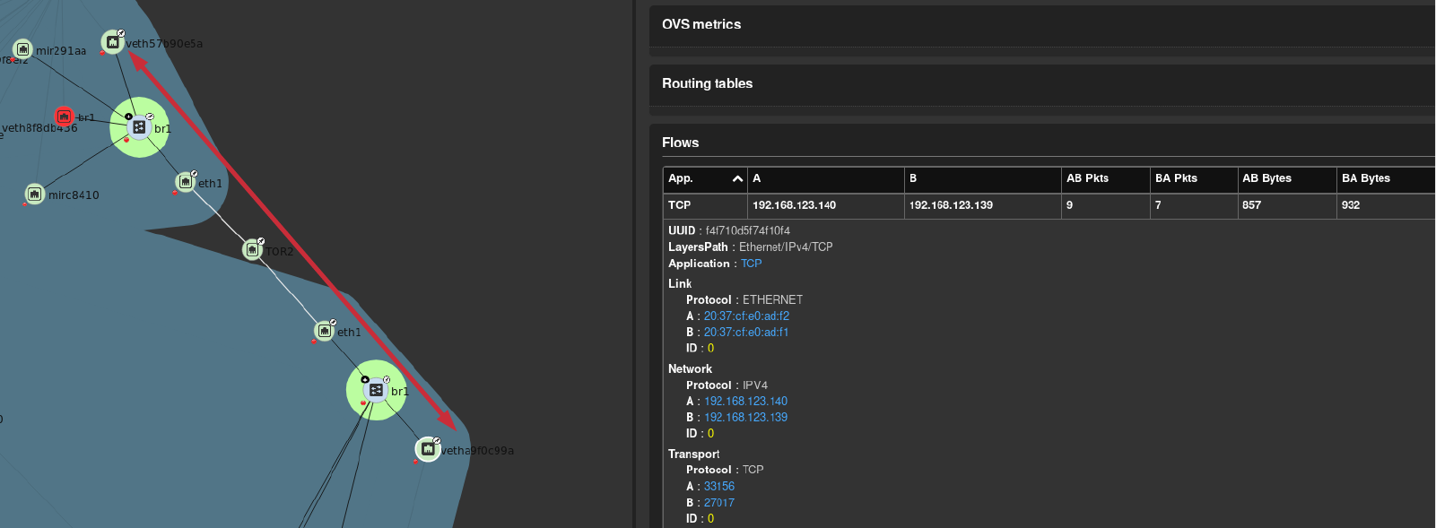1436x528 pixels.
Task: Click the mirc8410 interface node icon
Action: coord(34,194)
